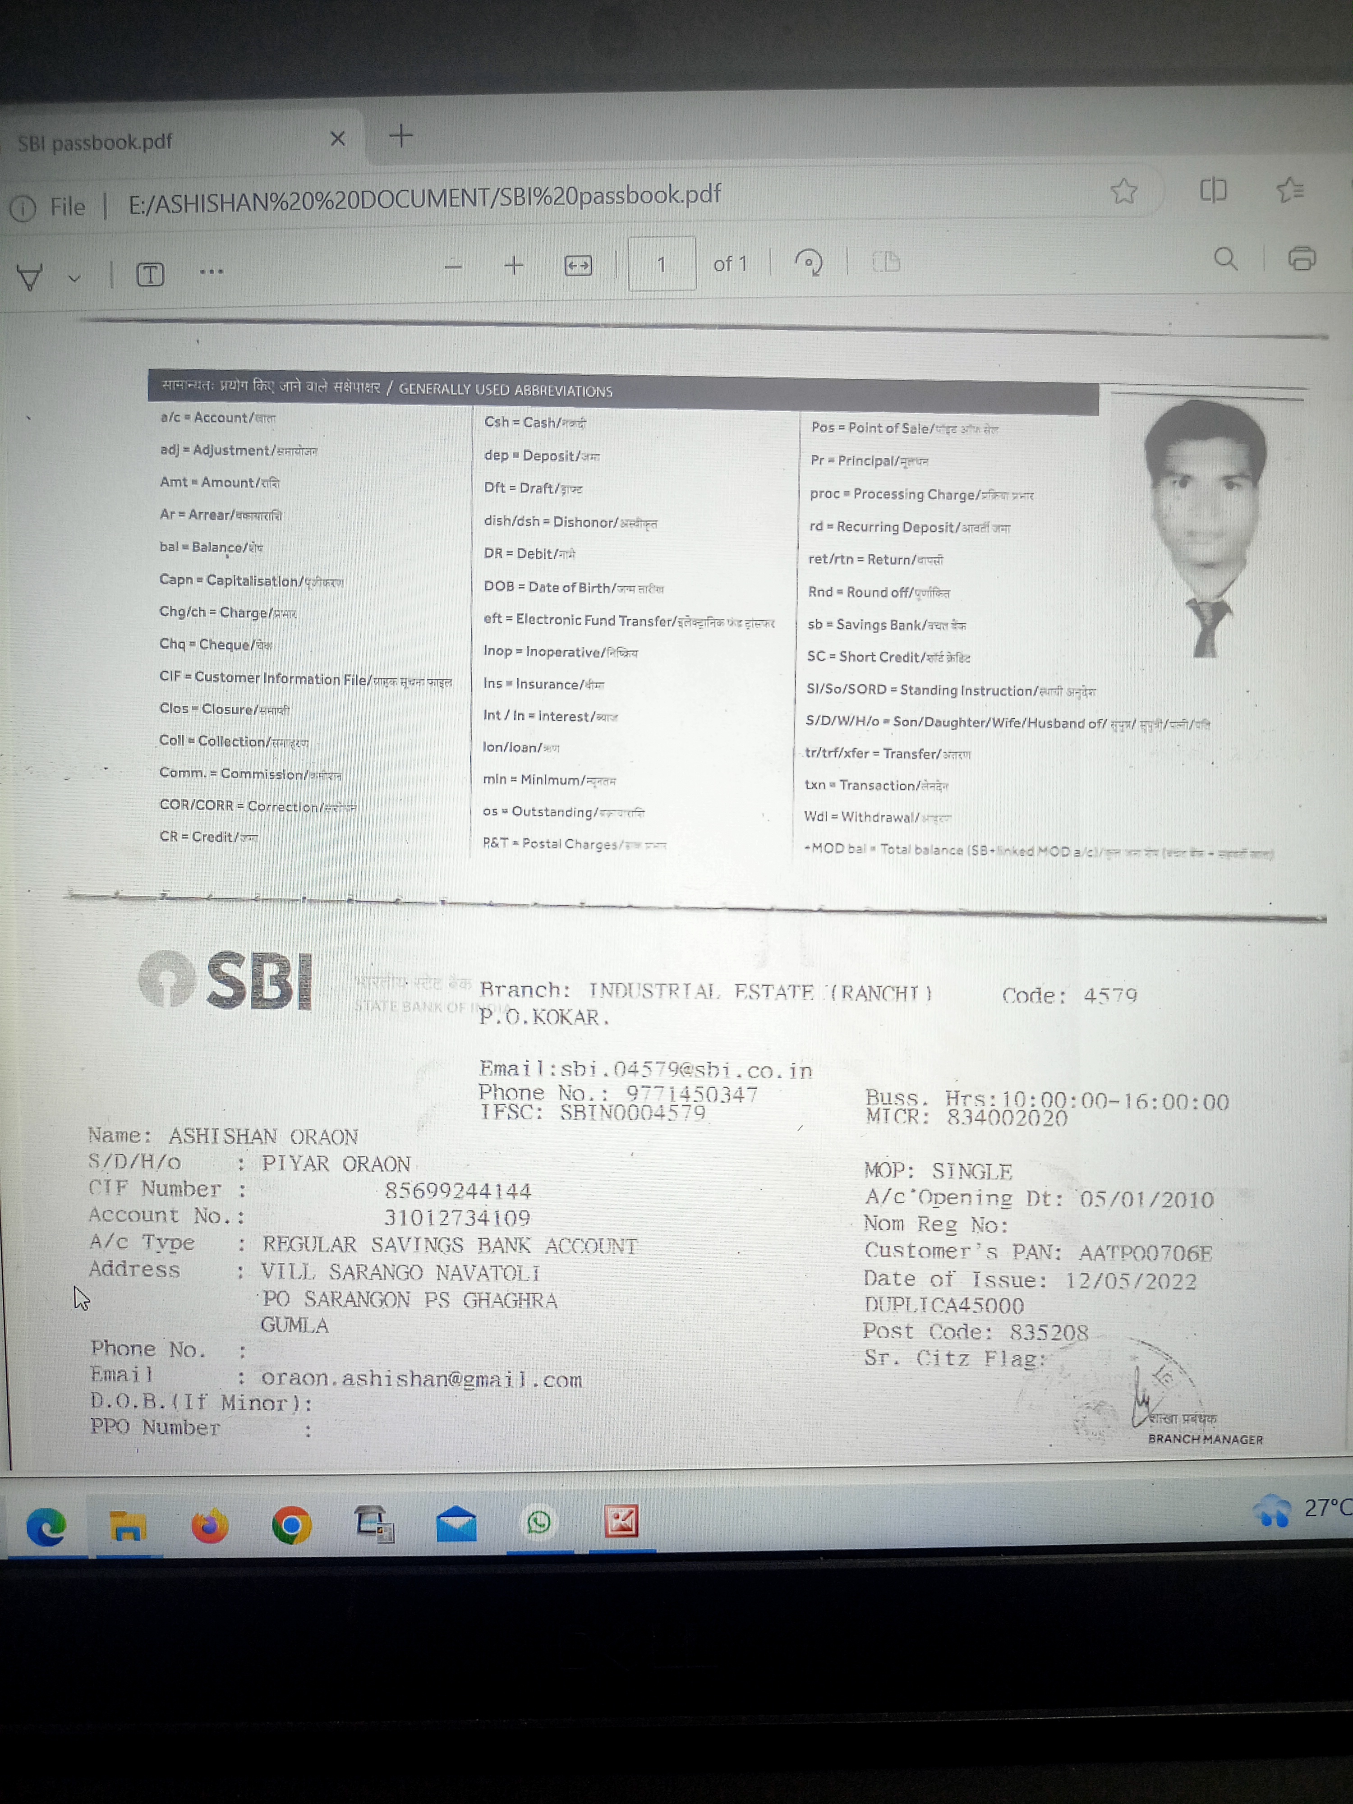Select the Add text tool
The width and height of the screenshot is (1353, 1804).
click(x=150, y=274)
